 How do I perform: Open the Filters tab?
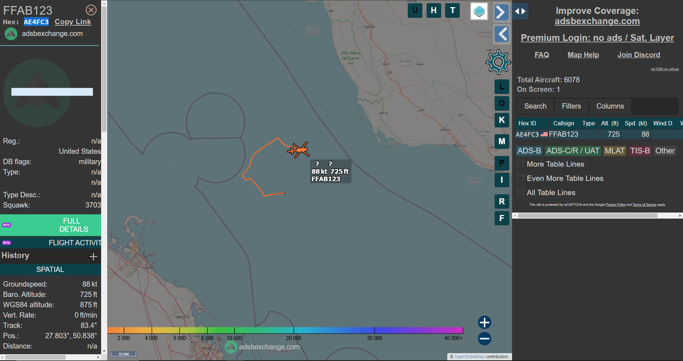(x=571, y=106)
